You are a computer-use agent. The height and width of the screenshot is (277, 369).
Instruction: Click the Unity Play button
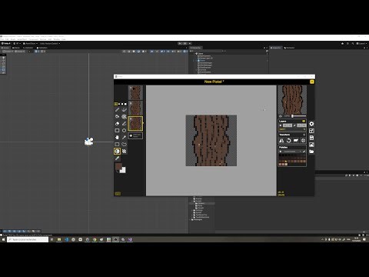tap(180, 44)
